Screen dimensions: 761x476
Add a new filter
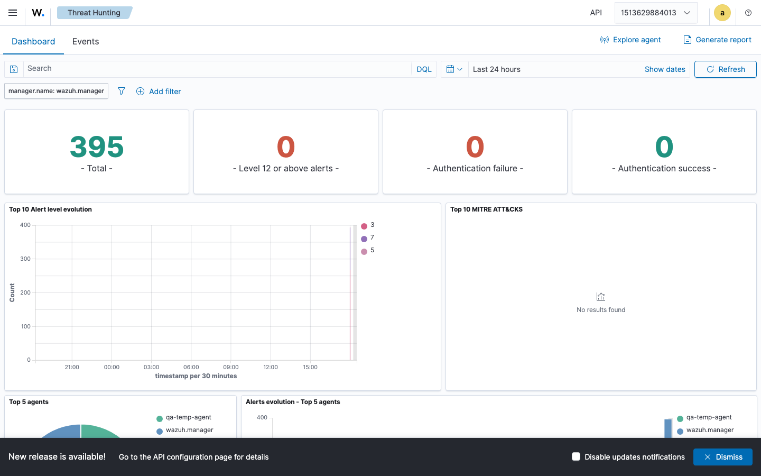(159, 91)
